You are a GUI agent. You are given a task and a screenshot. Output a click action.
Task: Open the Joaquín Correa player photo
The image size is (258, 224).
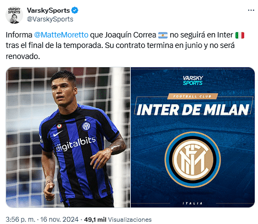point(68,137)
